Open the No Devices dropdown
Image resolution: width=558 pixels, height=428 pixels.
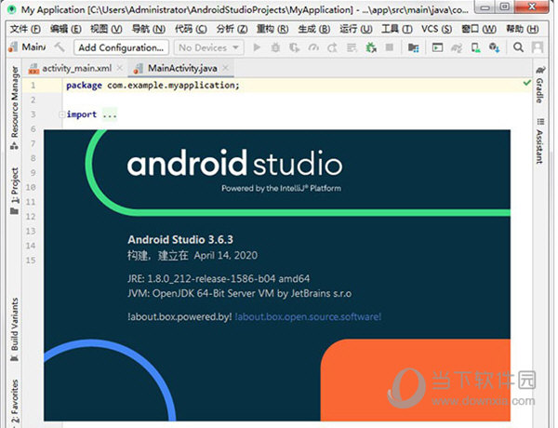coord(208,47)
